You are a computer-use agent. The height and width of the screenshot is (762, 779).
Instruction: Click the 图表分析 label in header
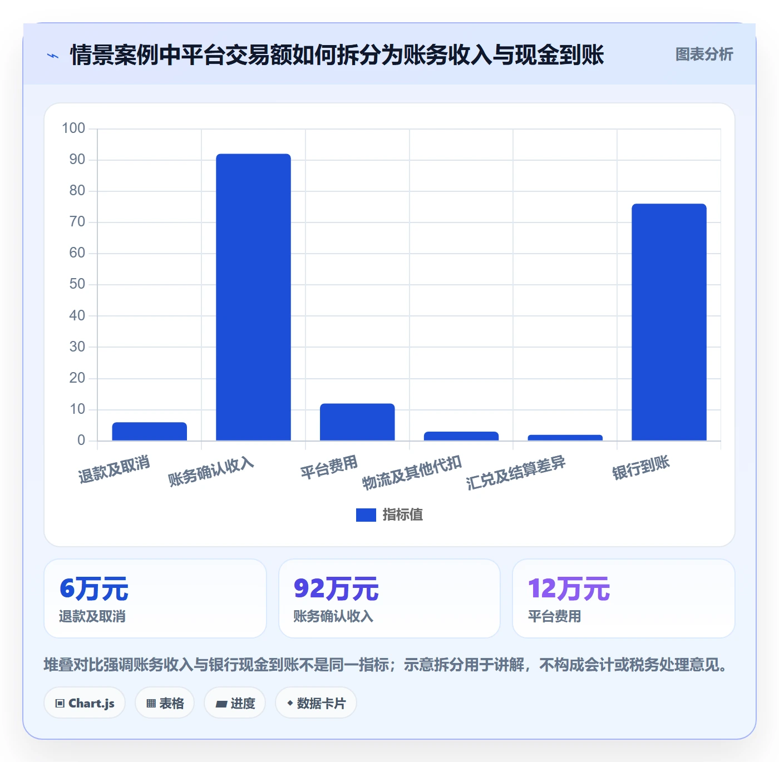pyautogui.click(x=704, y=54)
